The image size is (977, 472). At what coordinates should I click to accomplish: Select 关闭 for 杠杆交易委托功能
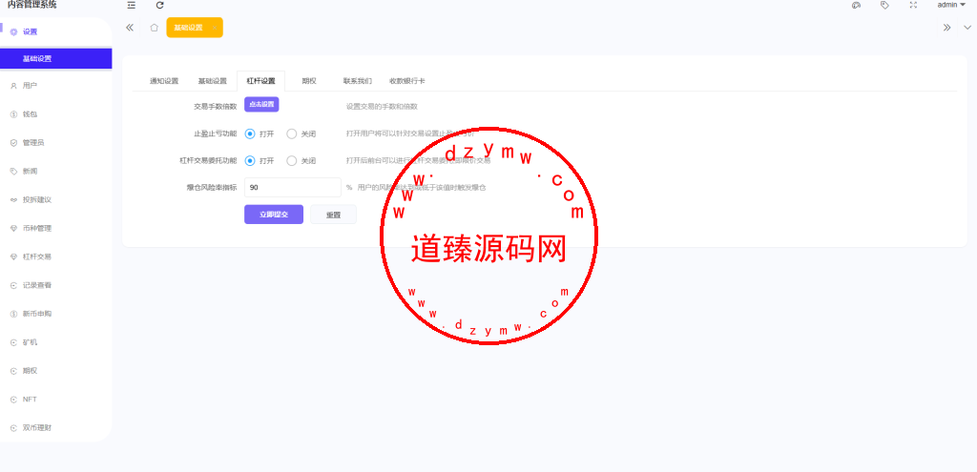(301, 160)
